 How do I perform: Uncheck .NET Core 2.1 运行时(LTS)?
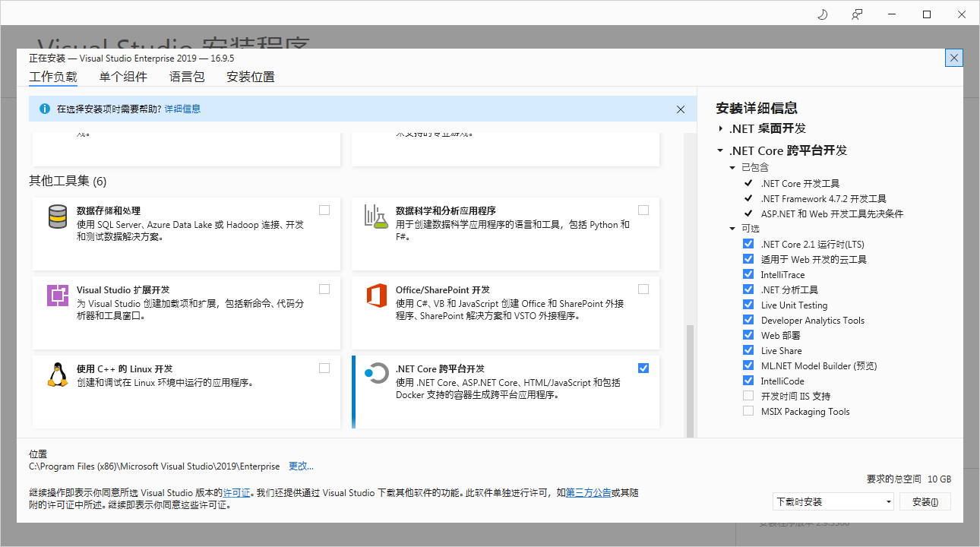pyautogui.click(x=748, y=243)
